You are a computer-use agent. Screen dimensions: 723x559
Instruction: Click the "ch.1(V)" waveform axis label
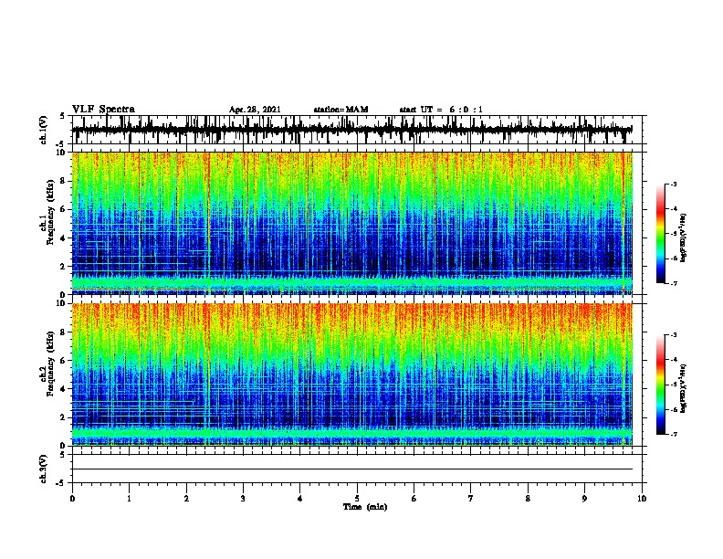pyautogui.click(x=44, y=130)
